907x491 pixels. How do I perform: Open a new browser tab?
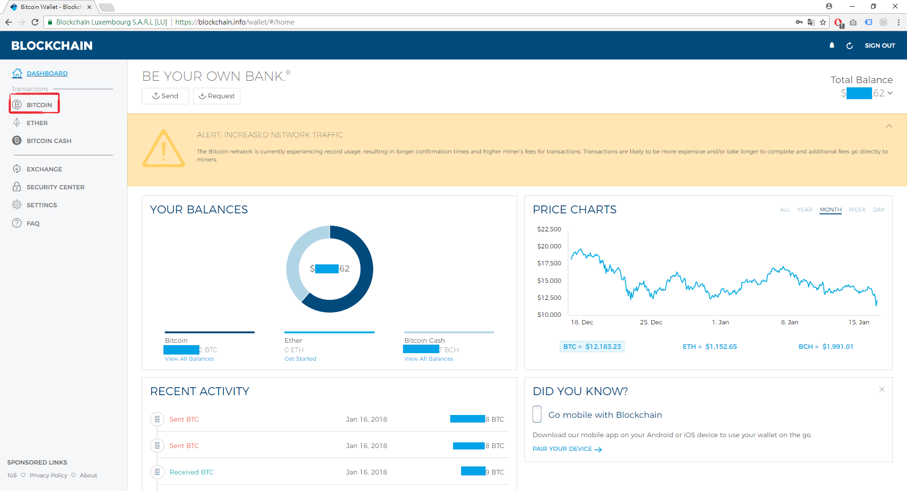pos(107,7)
